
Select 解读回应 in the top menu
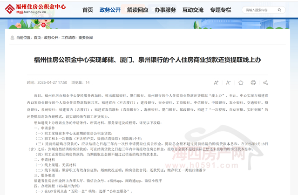click(136, 10)
